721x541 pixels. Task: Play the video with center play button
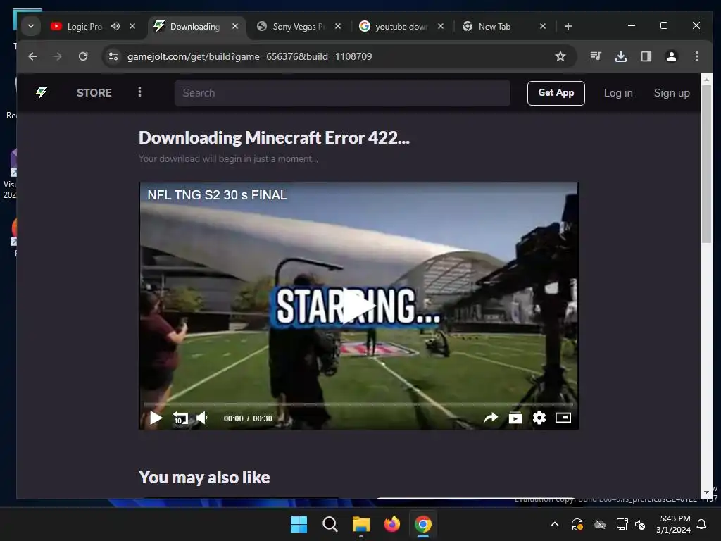pos(358,306)
